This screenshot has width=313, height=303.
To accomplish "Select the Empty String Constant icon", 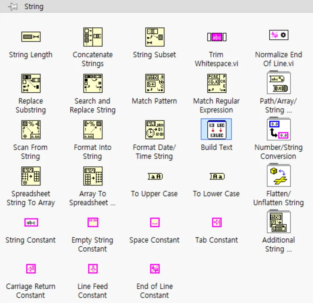I will pyautogui.click(x=93, y=222).
